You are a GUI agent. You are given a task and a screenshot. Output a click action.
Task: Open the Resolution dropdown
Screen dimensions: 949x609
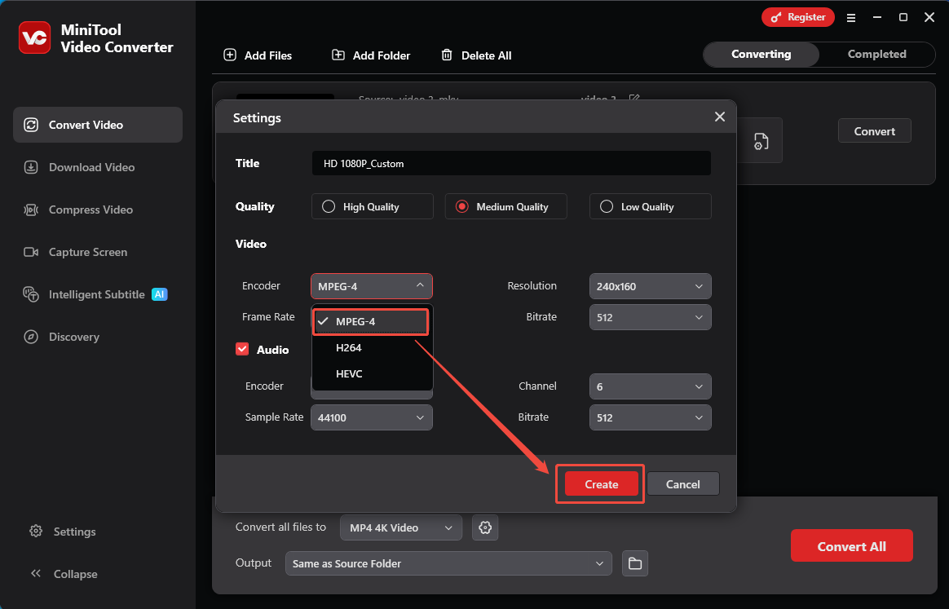coord(650,286)
